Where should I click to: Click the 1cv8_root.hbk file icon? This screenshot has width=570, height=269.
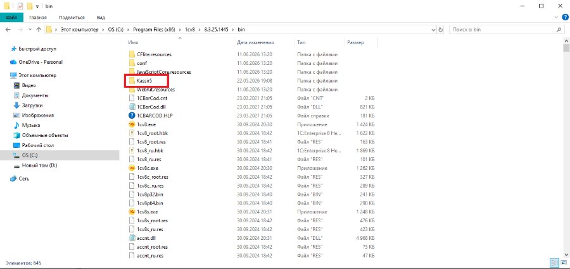pos(132,133)
